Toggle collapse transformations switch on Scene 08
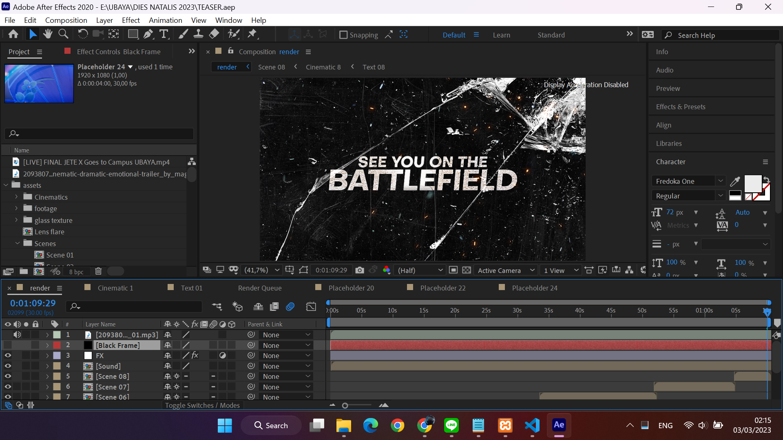Viewport: 783px width, 440px height. (177, 376)
